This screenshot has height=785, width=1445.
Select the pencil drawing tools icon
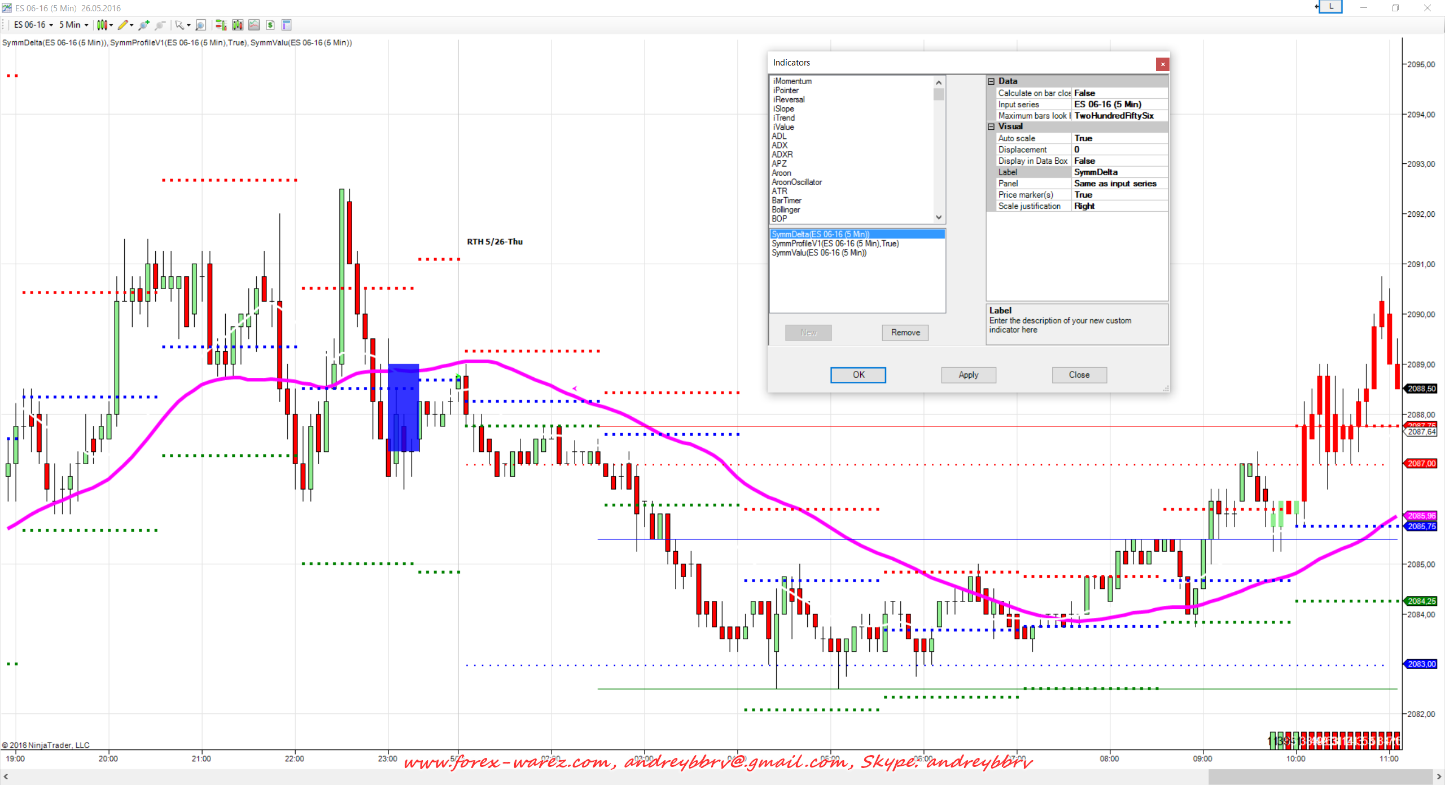[122, 25]
